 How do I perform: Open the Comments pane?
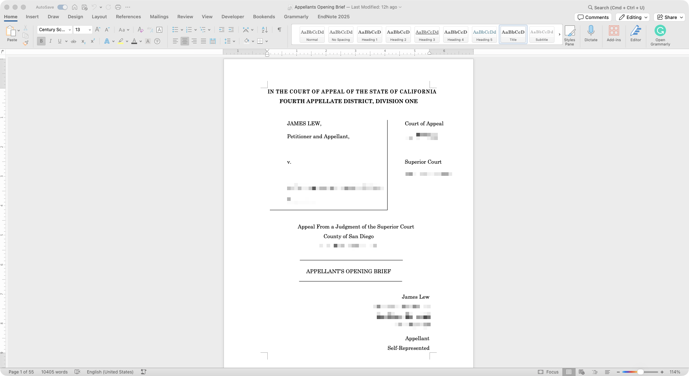pyautogui.click(x=593, y=17)
